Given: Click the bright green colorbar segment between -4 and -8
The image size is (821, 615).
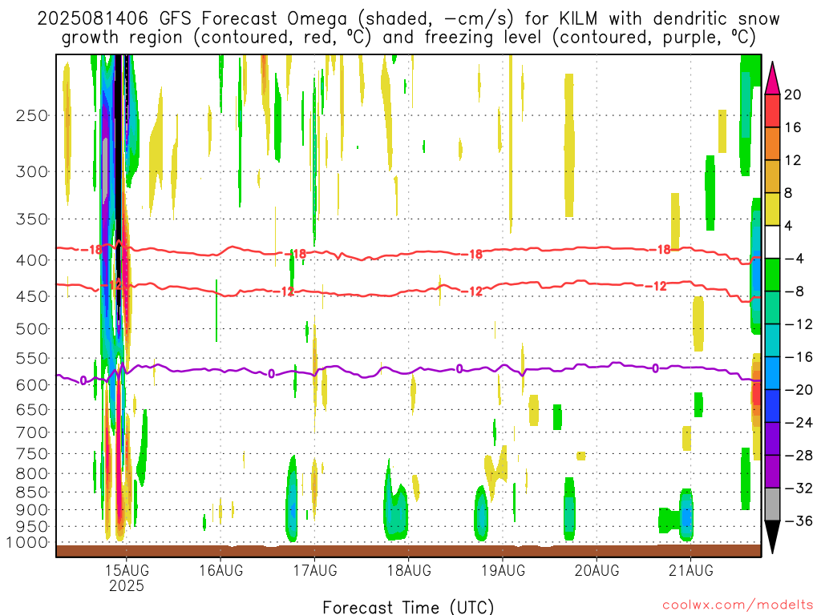Looking at the screenshot, I should coord(772,275).
